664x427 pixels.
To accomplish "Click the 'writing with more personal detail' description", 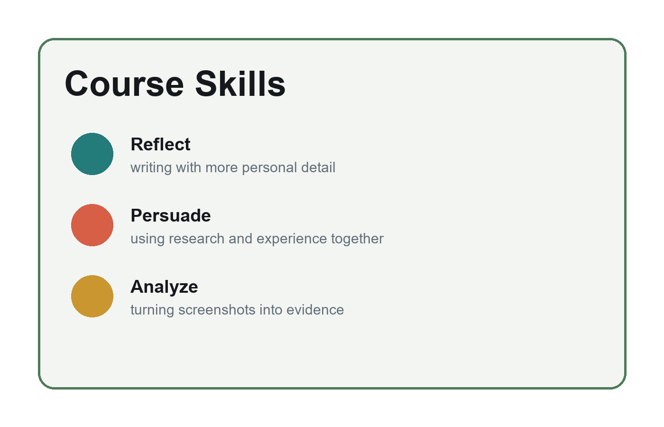I will pyautogui.click(x=233, y=167).
